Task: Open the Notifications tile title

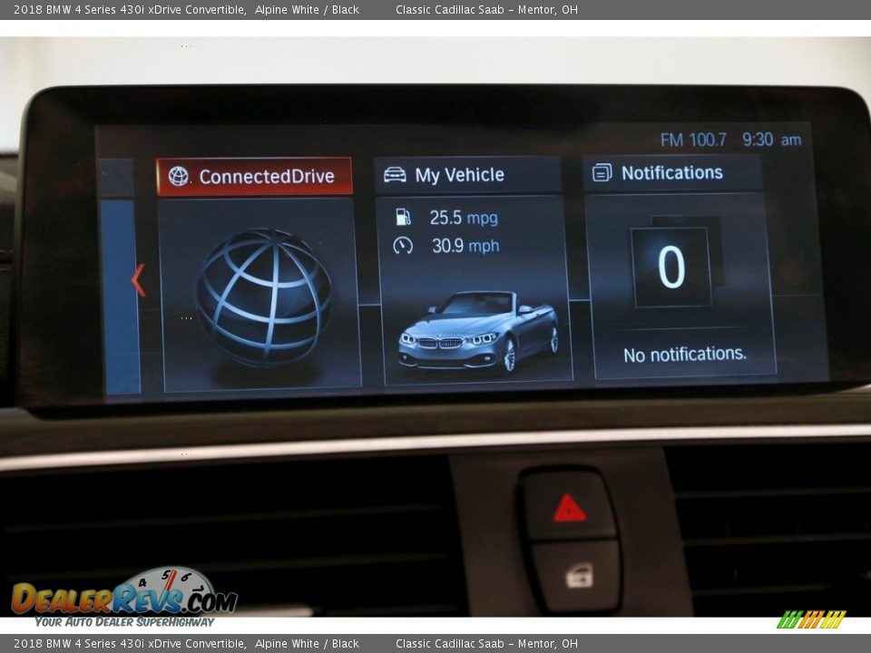Action: (x=671, y=172)
